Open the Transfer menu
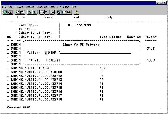The image size is (168, 114). (x=19, y=7)
